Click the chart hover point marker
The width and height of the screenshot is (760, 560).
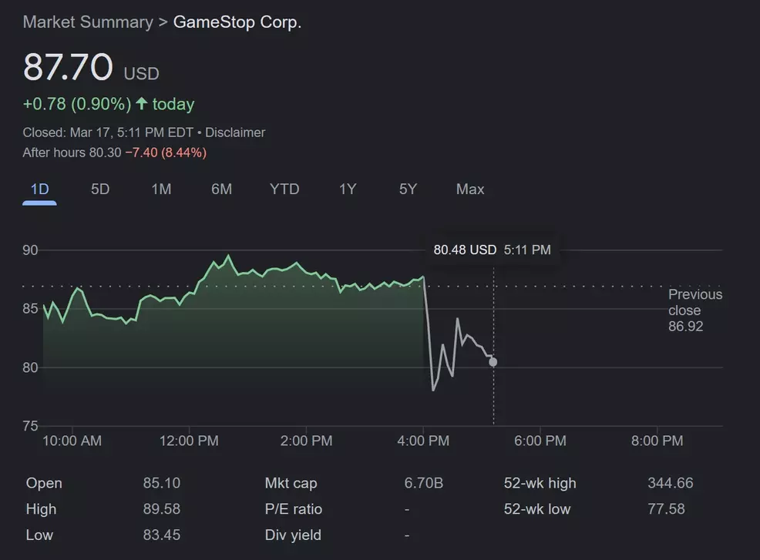(x=493, y=362)
